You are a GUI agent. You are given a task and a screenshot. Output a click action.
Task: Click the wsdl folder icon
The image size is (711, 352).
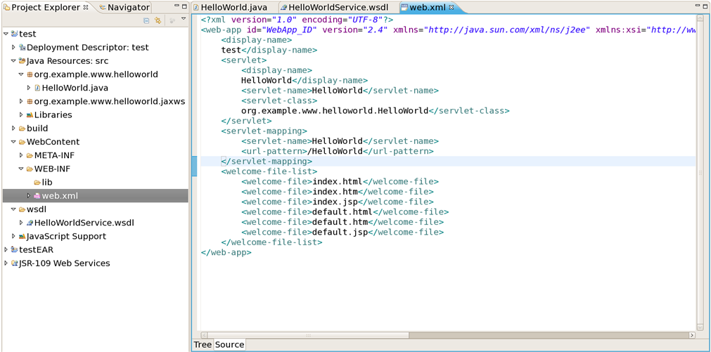[x=23, y=209]
